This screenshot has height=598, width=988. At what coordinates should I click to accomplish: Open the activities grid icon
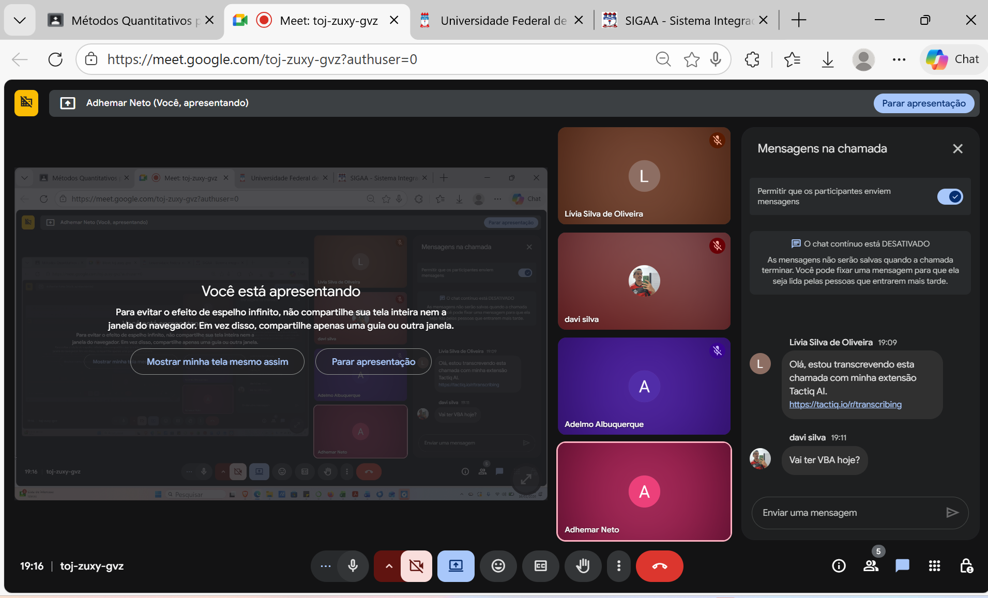[x=934, y=566]
